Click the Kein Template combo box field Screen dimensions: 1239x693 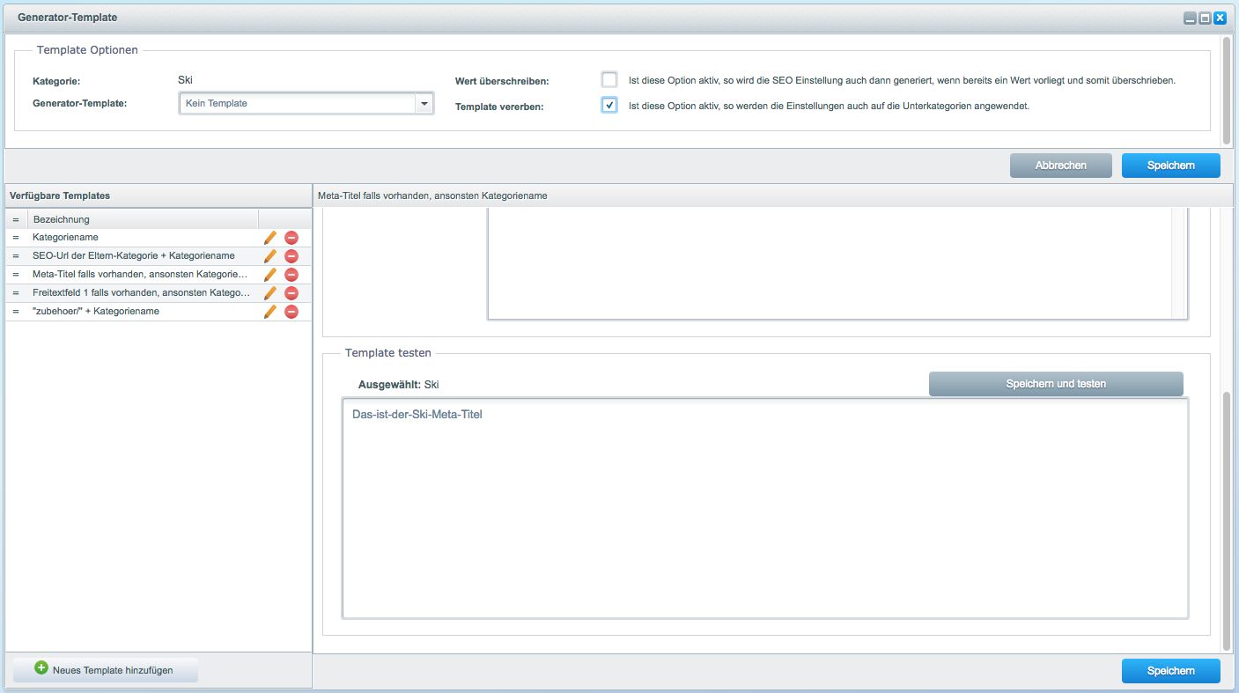point(298,104)
